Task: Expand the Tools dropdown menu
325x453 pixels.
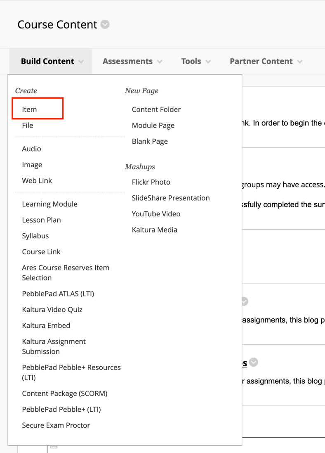Action: tap(195, 62)
